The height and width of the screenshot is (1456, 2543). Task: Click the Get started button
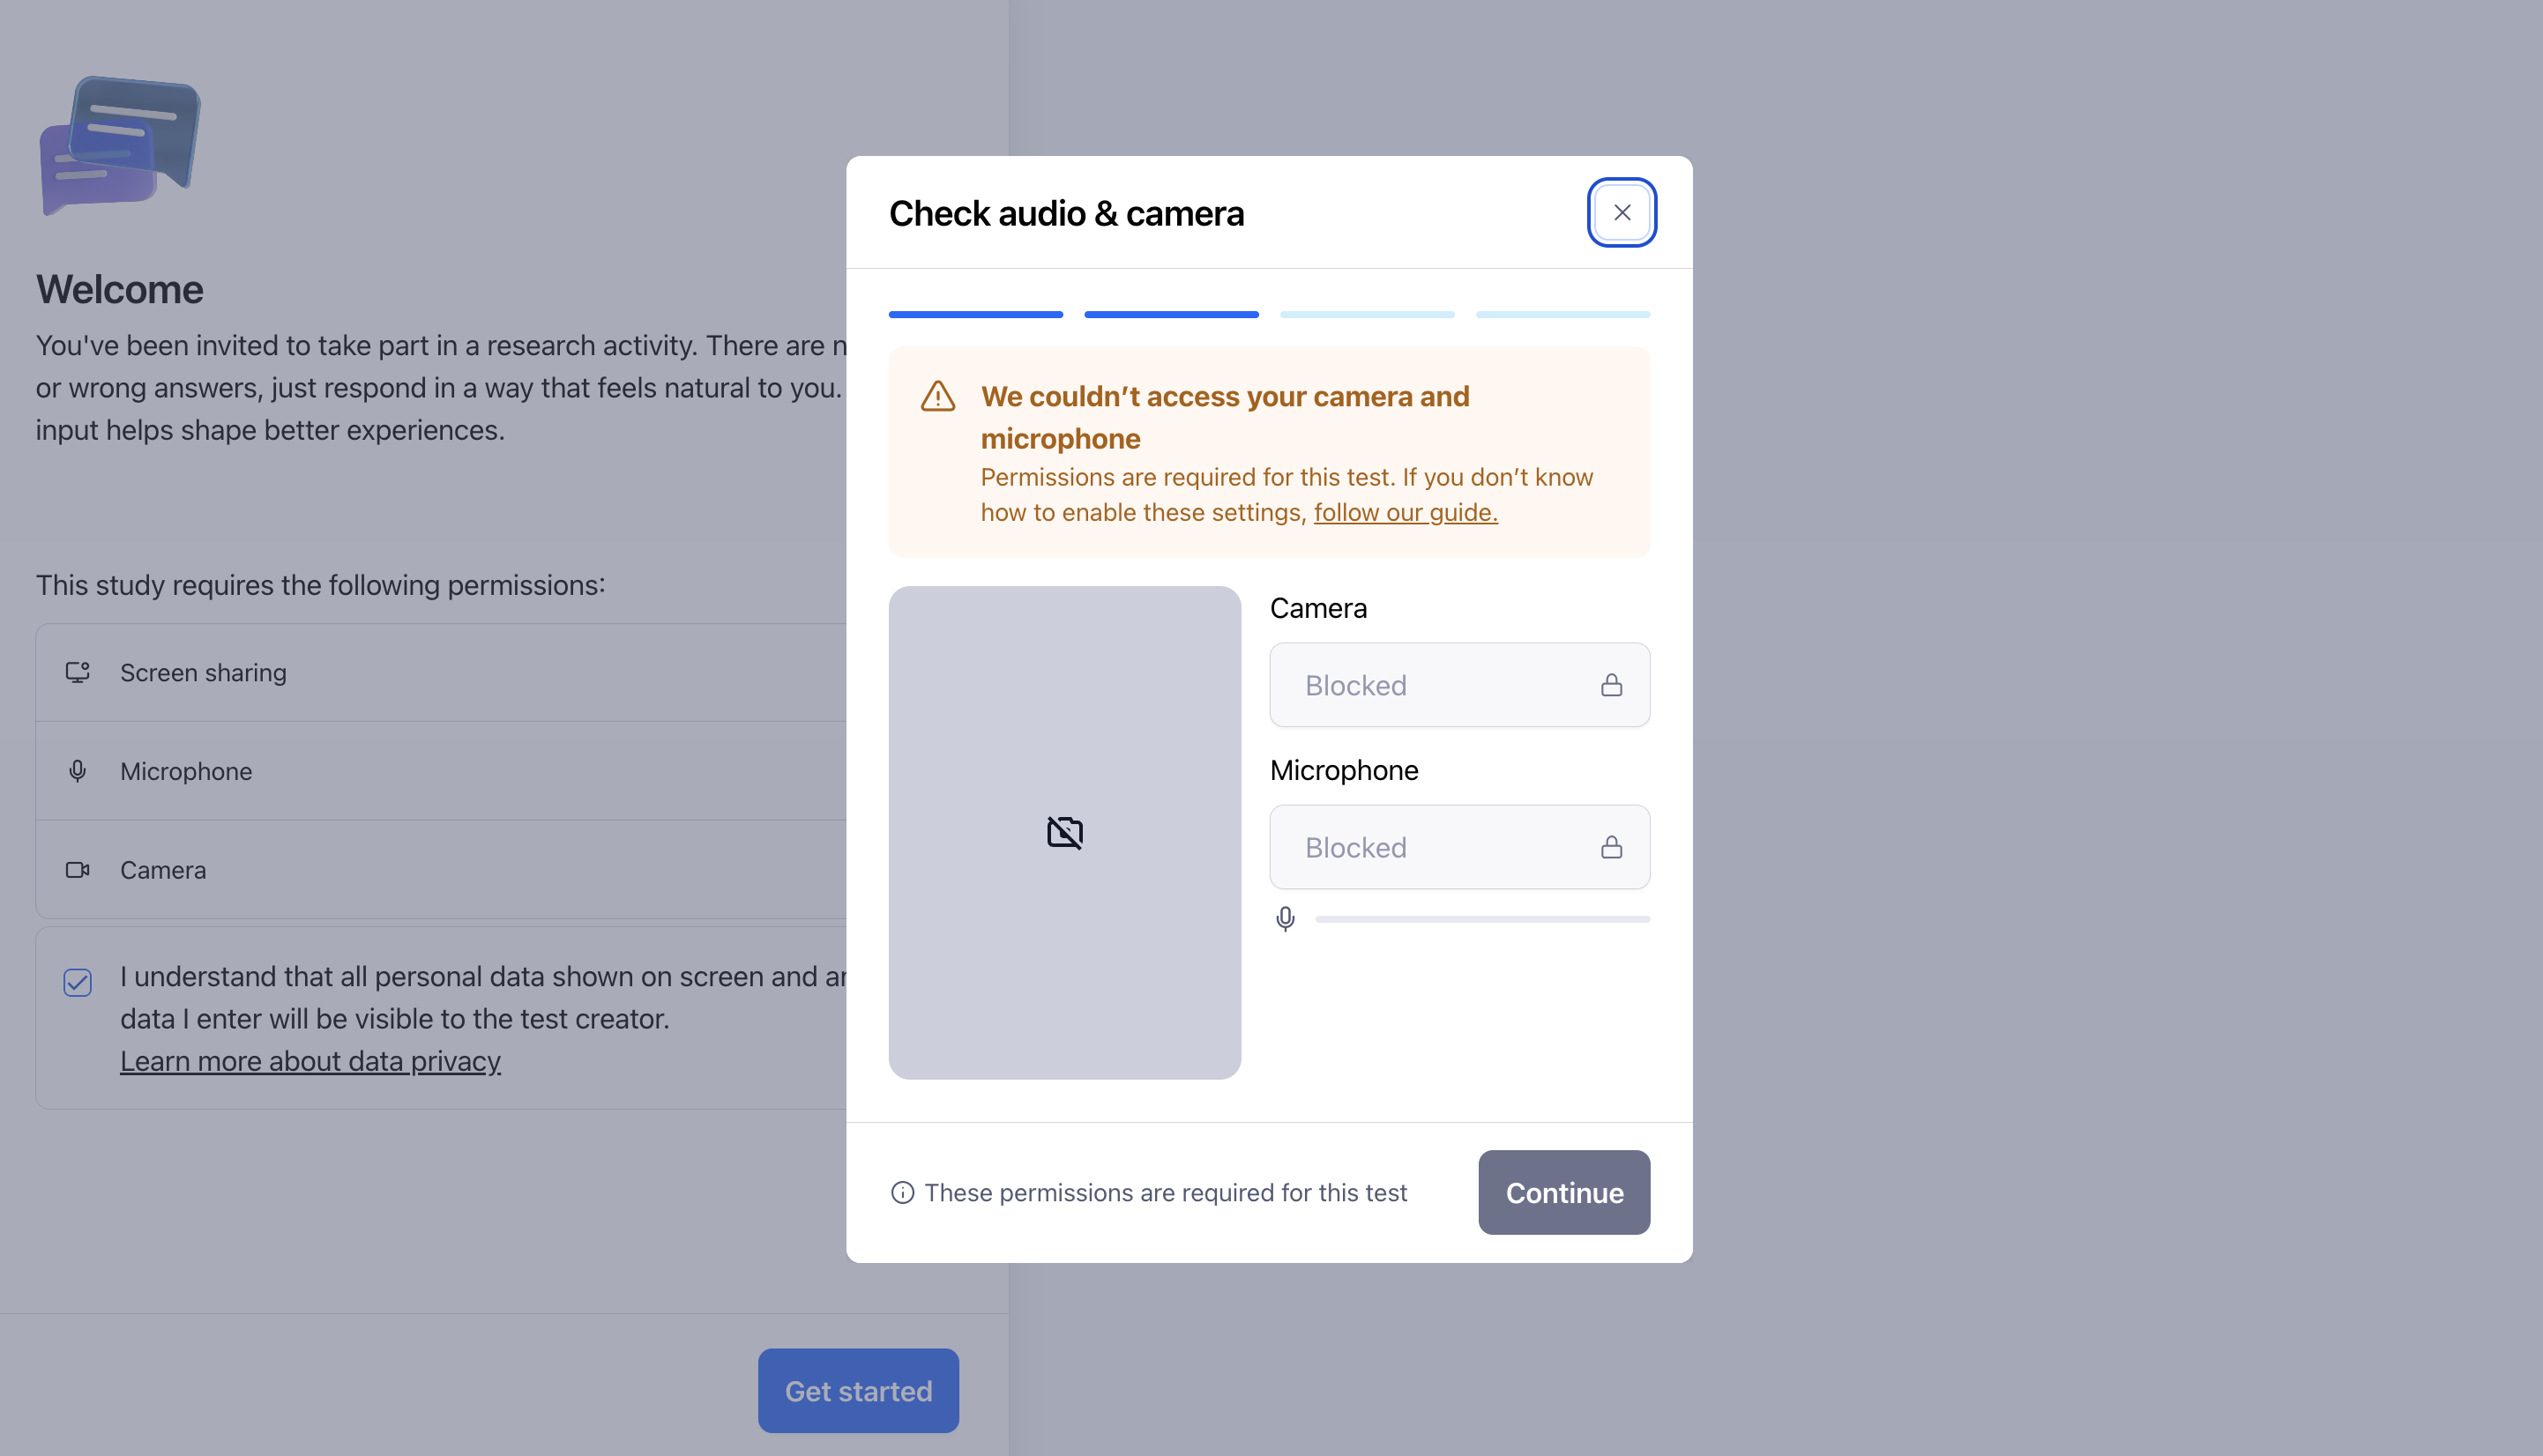click(857, 1390)
